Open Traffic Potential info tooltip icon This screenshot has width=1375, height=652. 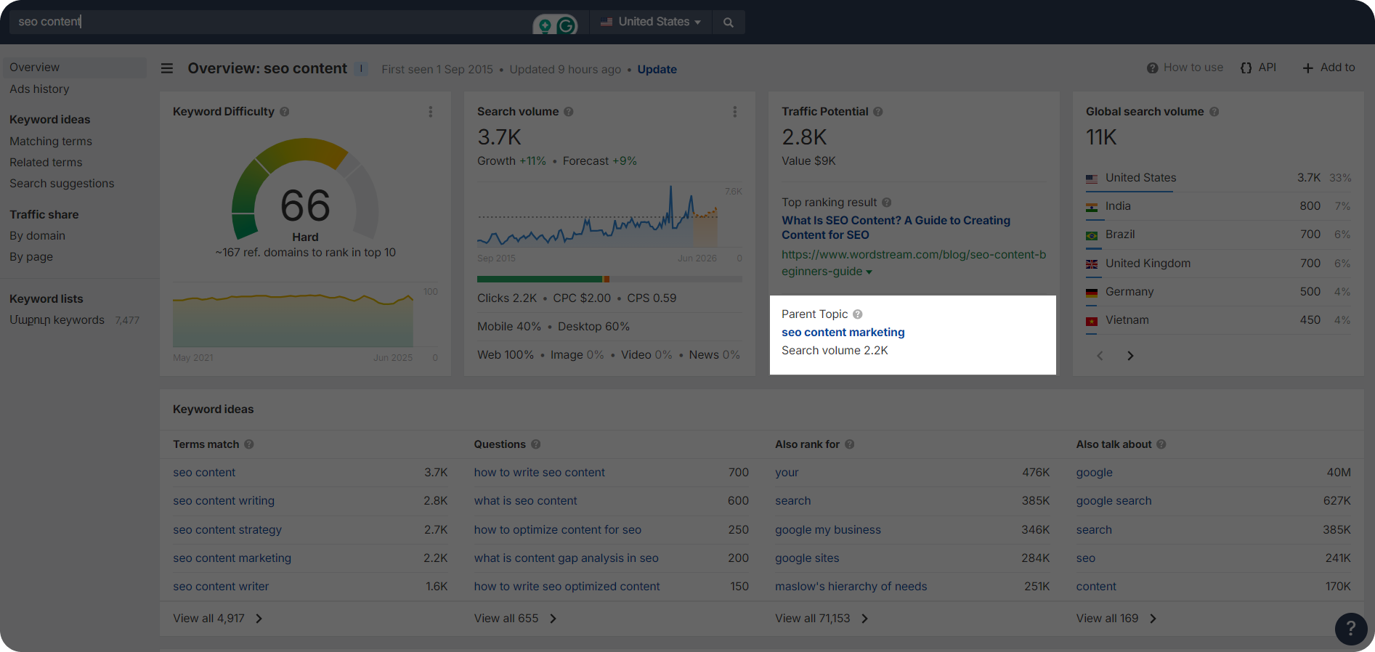point(878,112)
